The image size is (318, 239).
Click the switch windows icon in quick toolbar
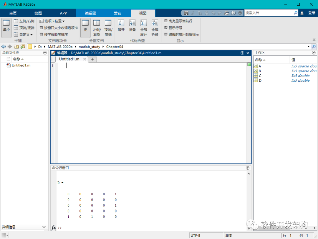(226, 13)
